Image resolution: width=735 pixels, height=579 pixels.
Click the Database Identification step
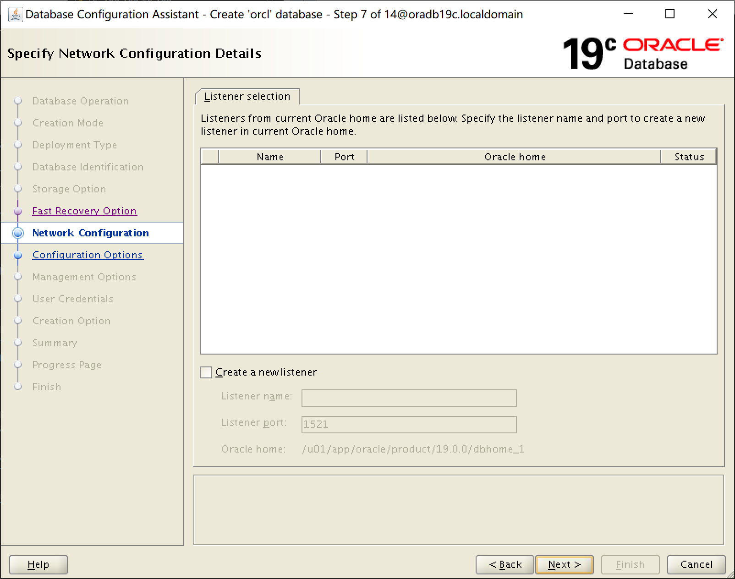88,167
